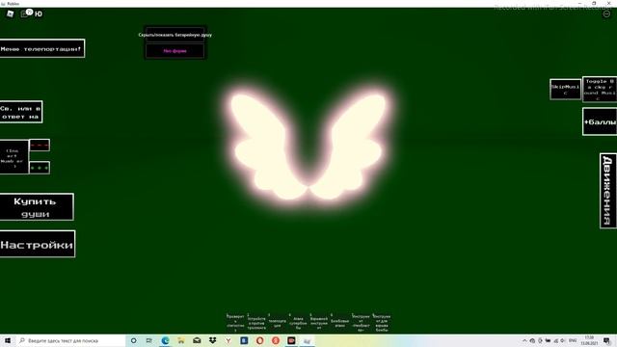Open the Roblox menu logo icon
Image resolution: width=617 pixels, height=347 pixels.
(11, 13)
